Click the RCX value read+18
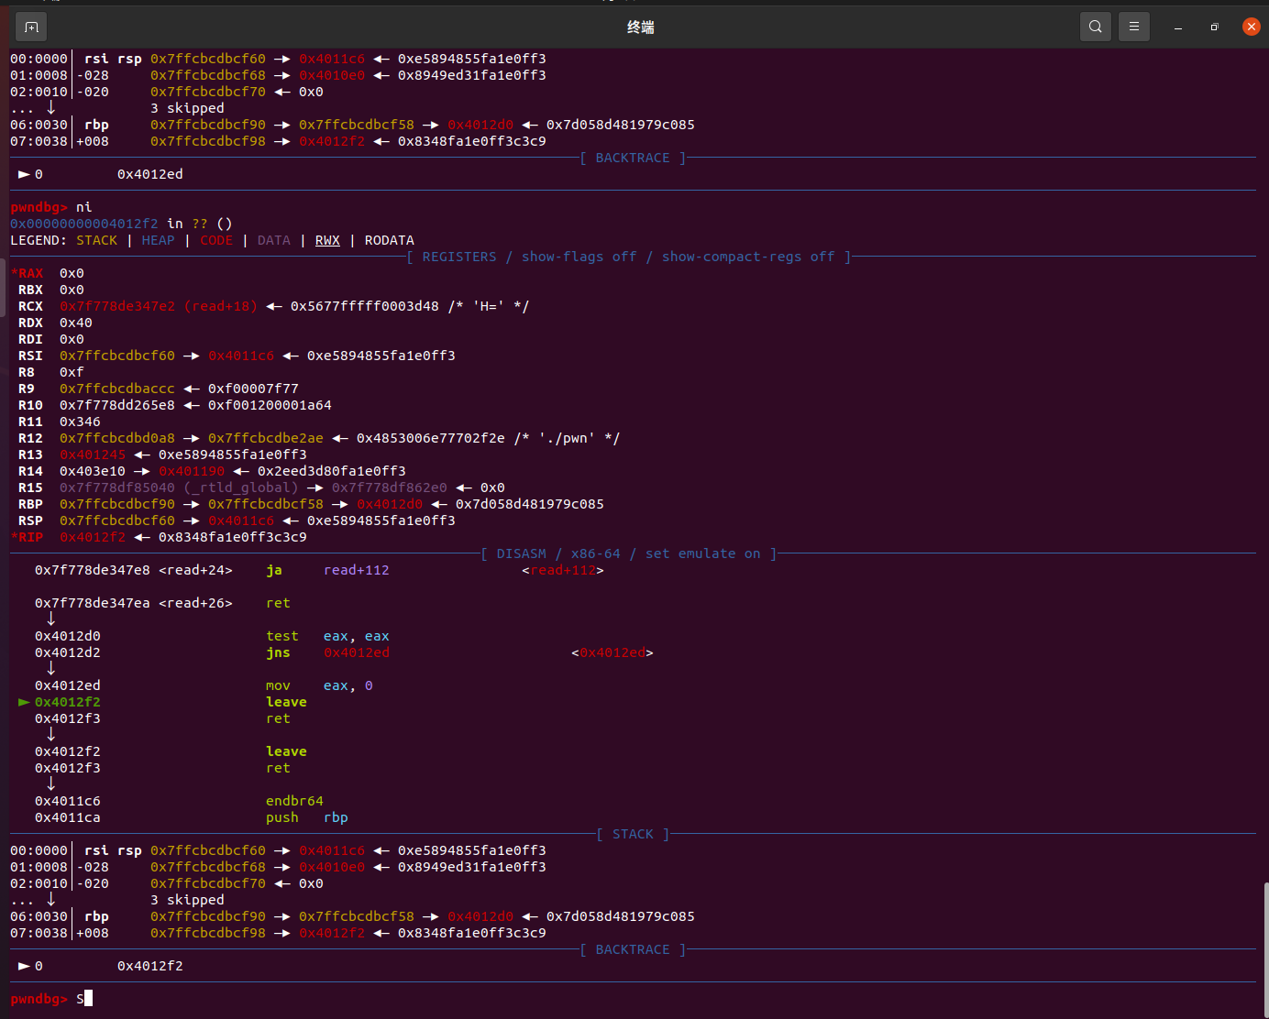The width and height of the screenshot is (1269, 1019). coord(221,306)
